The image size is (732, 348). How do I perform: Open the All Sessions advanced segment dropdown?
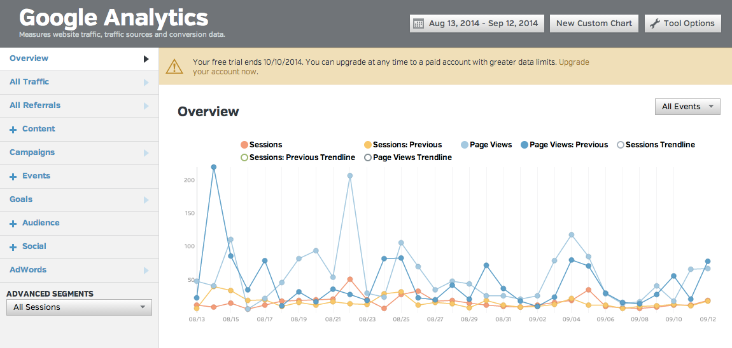coord(79,307)
